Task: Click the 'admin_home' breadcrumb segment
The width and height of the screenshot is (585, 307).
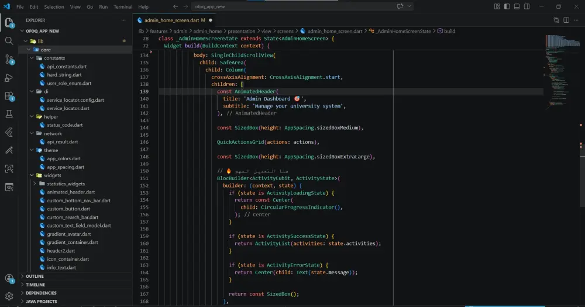Action: tap(208, 32)
